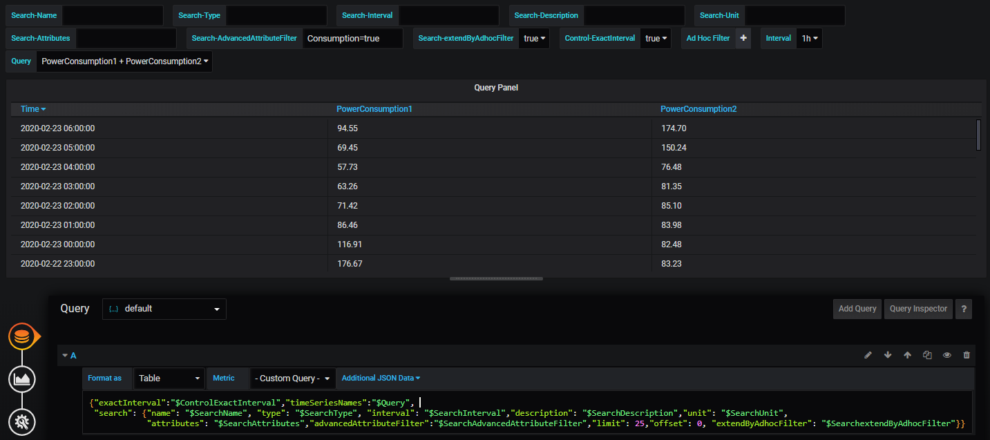Viewport: 990px width, 440px height.
Task: Open the General settings gear tab icon
Action: pos(22,421)
